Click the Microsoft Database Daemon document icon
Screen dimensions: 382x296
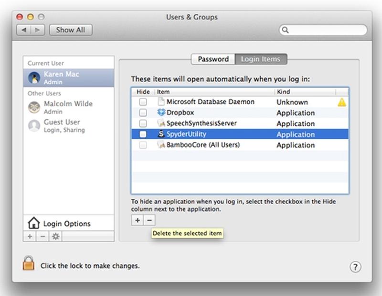click(x=161, y=102)
